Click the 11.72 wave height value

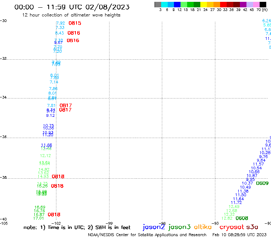236,202
